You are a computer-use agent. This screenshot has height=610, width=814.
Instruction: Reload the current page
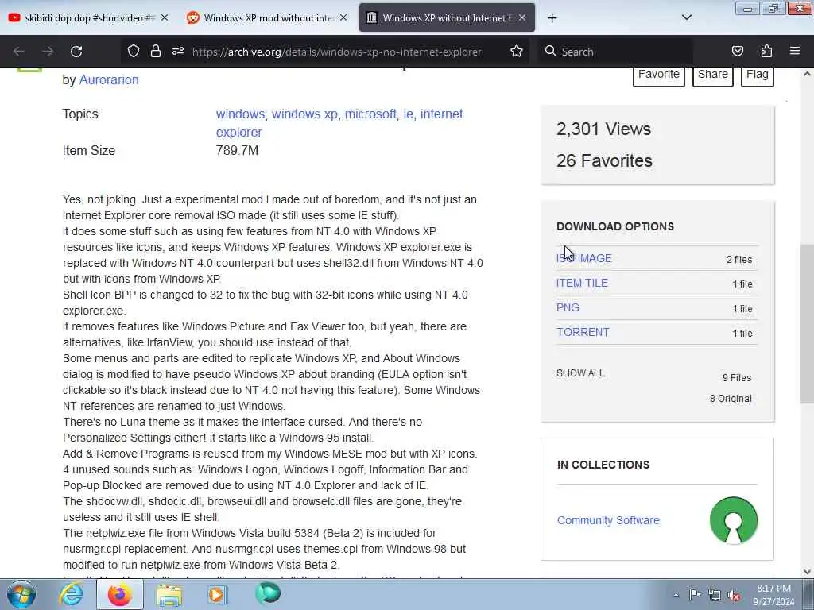[76, 52]
